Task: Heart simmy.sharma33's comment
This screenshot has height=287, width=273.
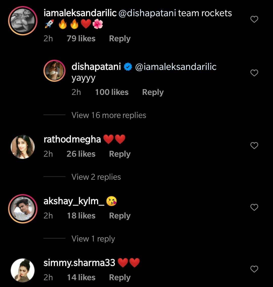Action: click(x=254, y=269)
